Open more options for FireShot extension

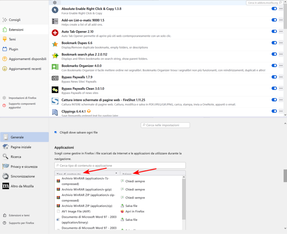281,100
